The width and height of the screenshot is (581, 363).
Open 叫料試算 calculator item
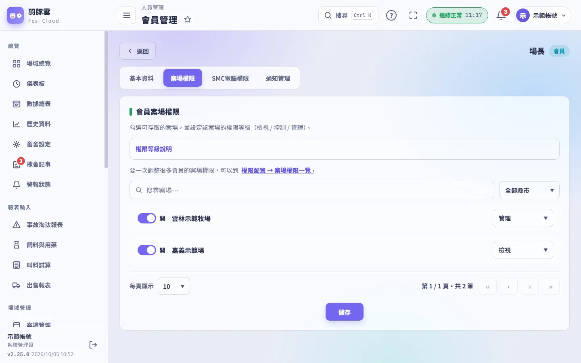click(54, 265)
